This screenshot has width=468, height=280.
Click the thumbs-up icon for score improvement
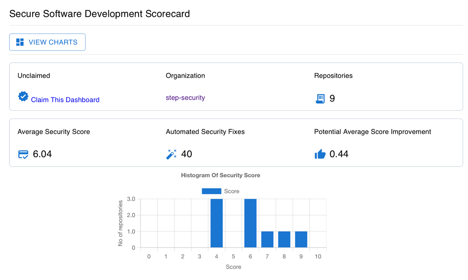[x=320, y=154]
